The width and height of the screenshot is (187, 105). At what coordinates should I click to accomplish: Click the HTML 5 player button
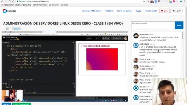[x=6, y=104]
